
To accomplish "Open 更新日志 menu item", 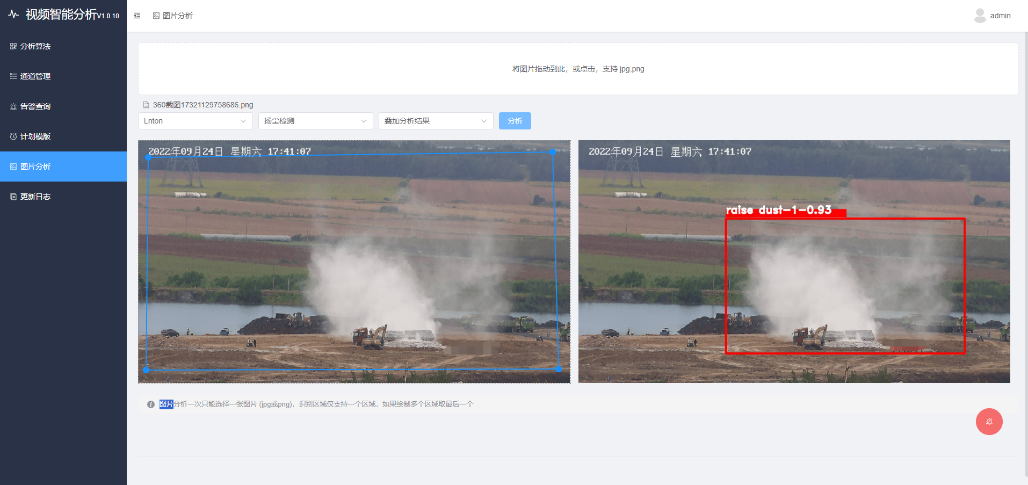I will (63, 197).
